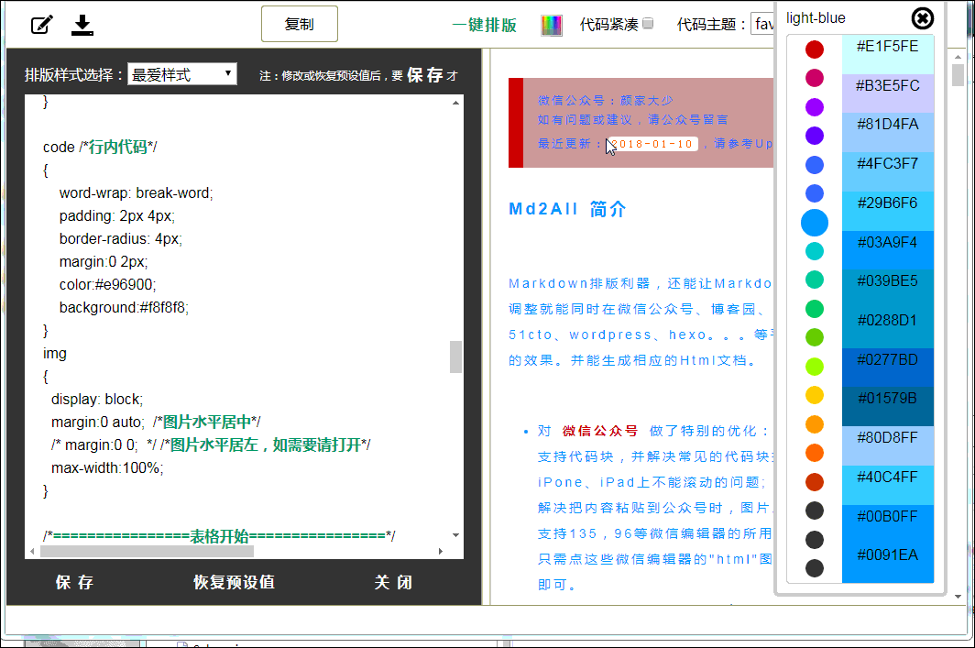Viewport: 975px width, 648px height.
Task: Pick the yellow color circle
Action: tap(815, 395)
